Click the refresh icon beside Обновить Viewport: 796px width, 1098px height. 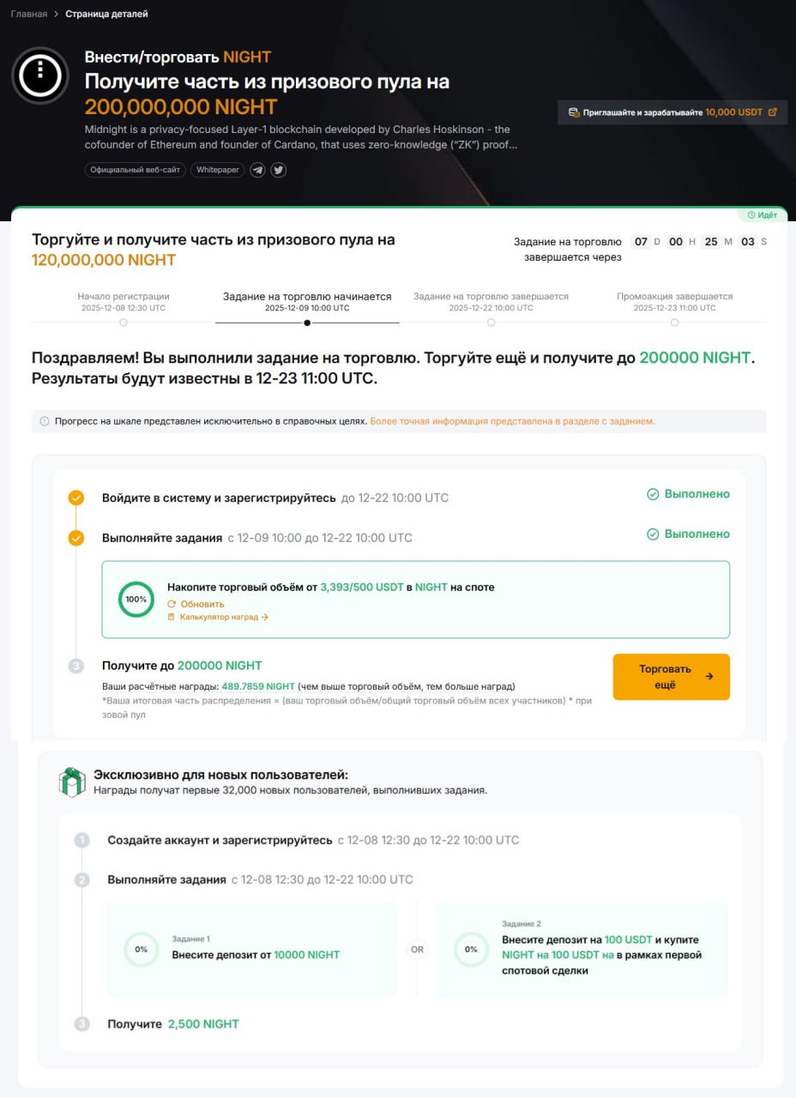pos(172,604)
